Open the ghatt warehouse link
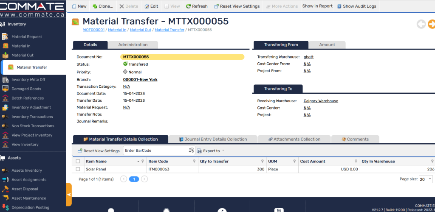Screen dimensions: 435x212 [x=308, y=57]
